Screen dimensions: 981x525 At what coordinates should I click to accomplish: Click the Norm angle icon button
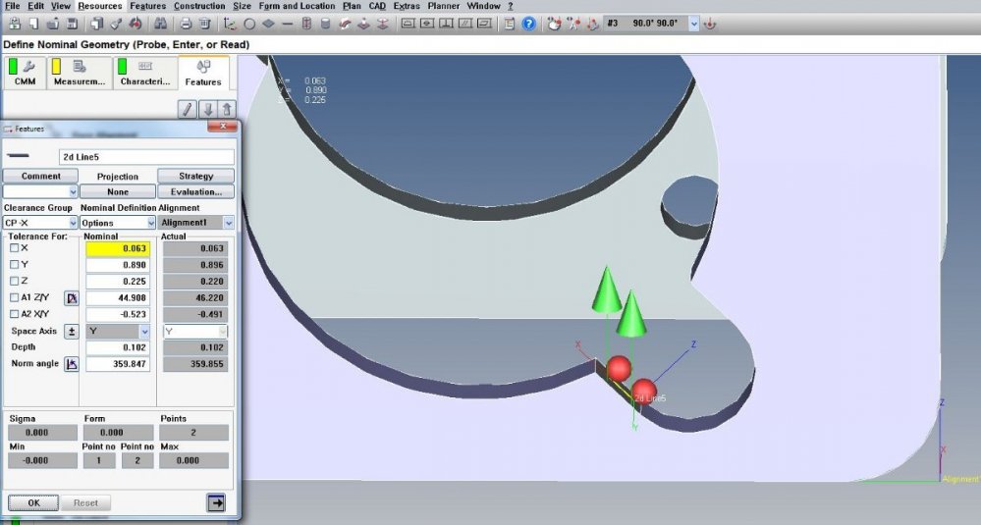[71, 364]
